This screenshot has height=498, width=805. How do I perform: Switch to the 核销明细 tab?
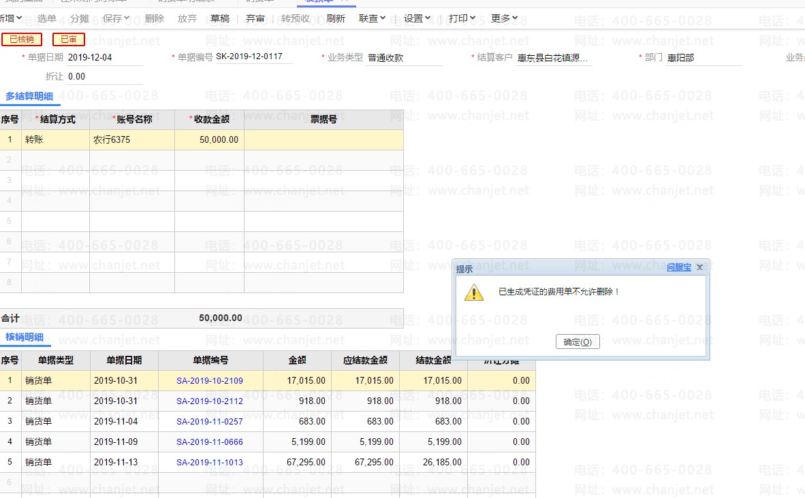(25, 337)
